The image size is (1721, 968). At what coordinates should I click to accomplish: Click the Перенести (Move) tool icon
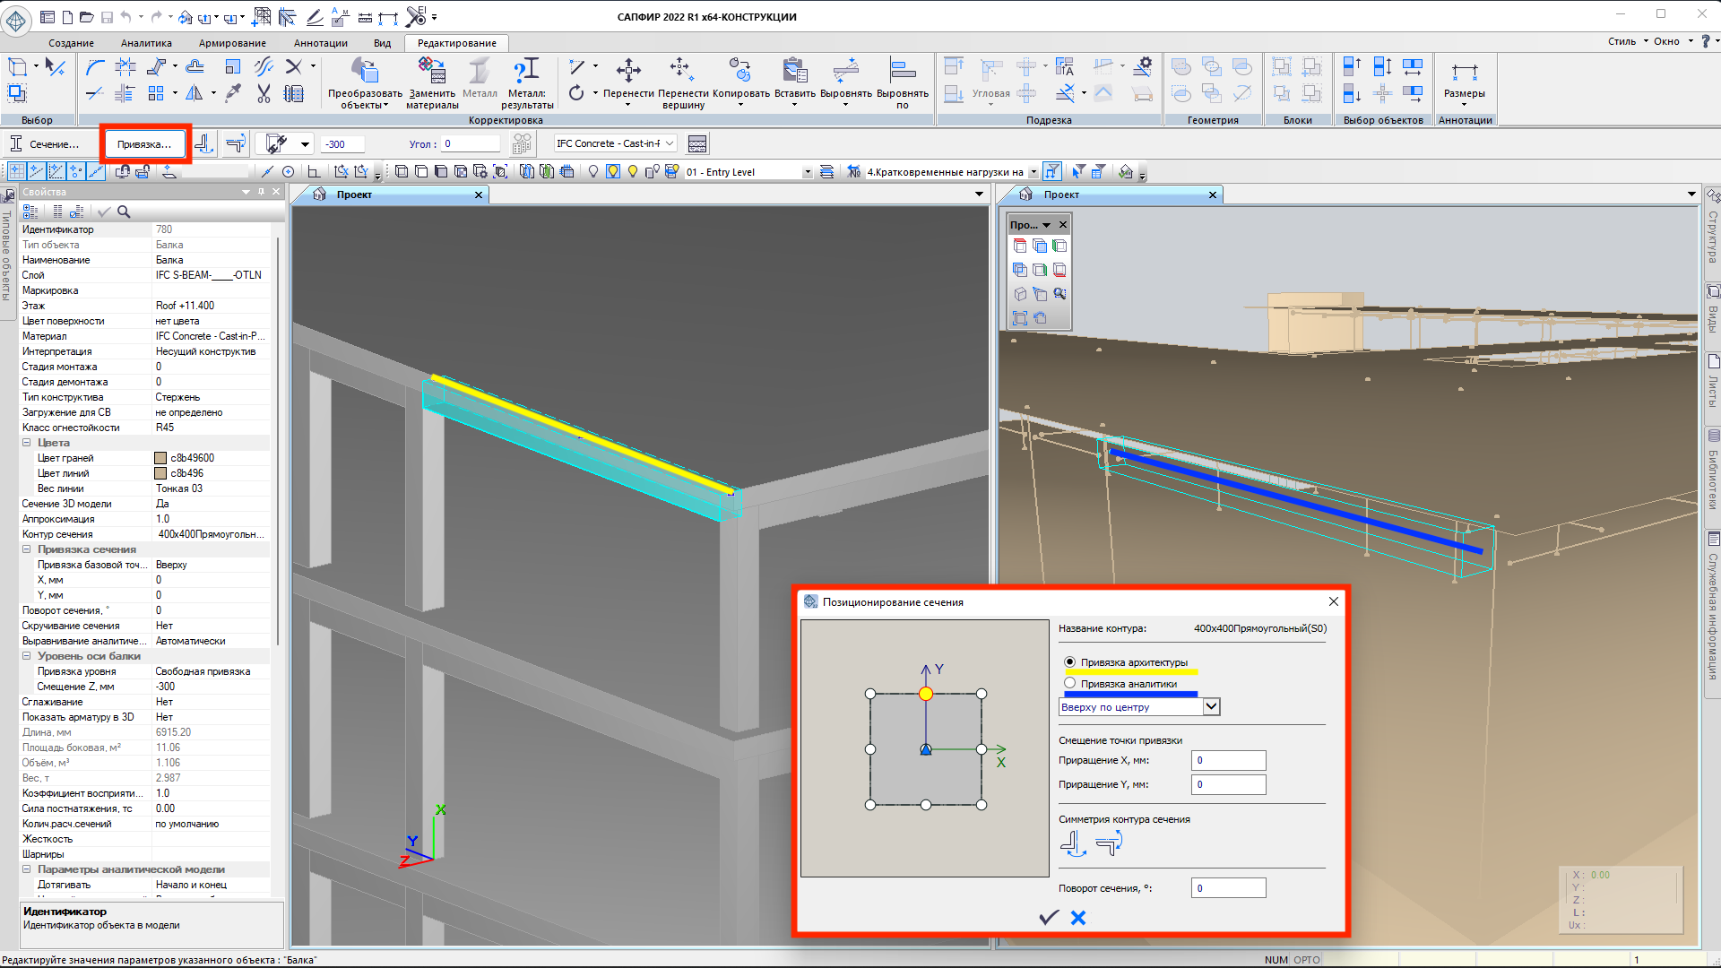(627, 71)
